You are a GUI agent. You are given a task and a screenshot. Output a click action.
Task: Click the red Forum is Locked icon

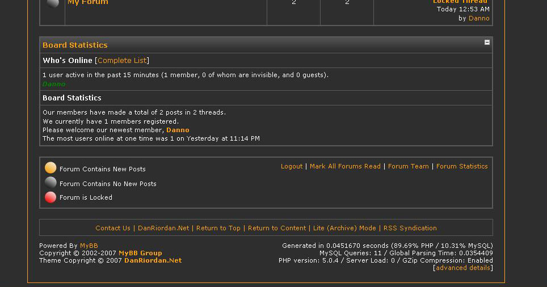click(x=51, y=197)
